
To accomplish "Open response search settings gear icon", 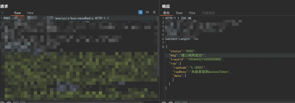I will [171, 102].
